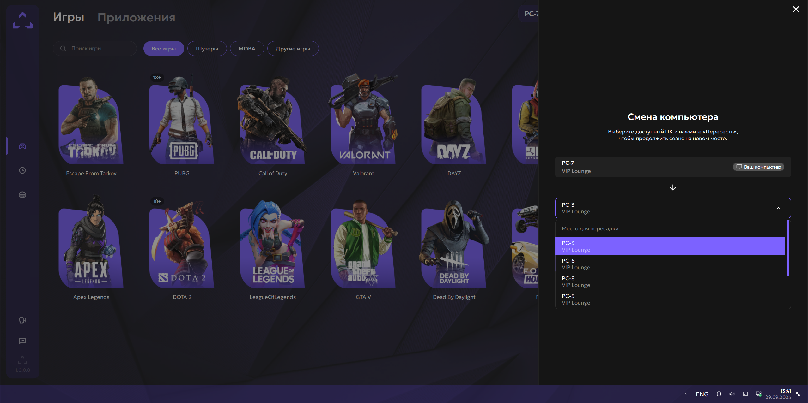Select PC-6 VIP Lounge from list

pos(670,264)
